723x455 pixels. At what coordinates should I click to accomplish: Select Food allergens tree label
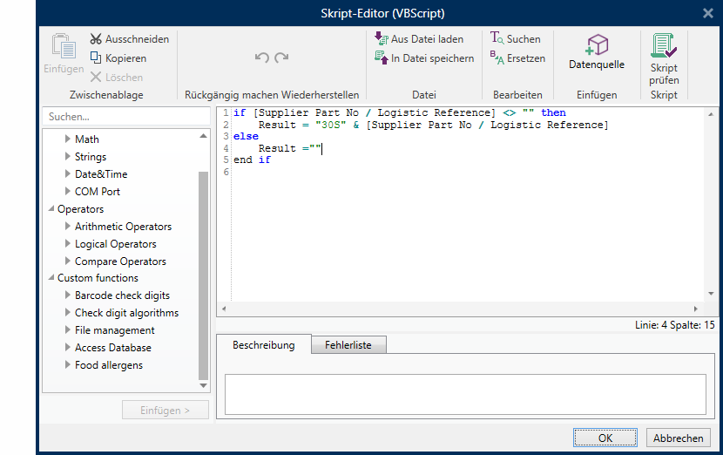pyautogui.click(x=109, y=365)
